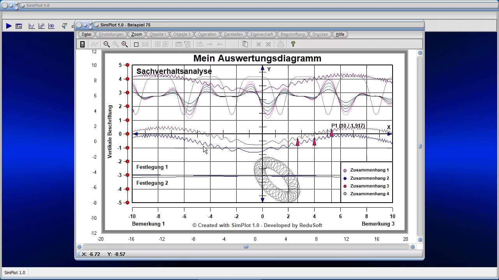
Task: Click the P1 (10 / 1.917) point label
Action: pyautogui.click(x=348, y=126)
